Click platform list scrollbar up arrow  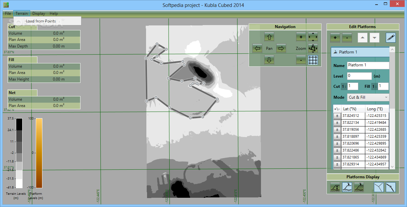[392, 50]
